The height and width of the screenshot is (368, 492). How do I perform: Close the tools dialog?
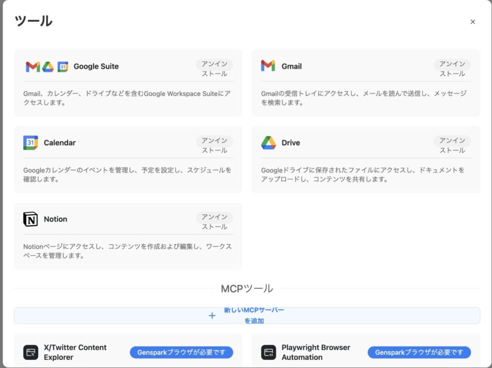coord(472,21)
